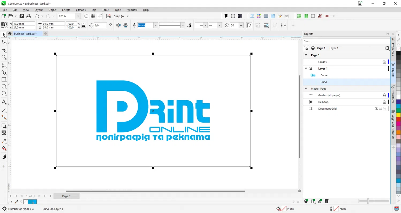Open the File menu
The width and height of the screenshot is (401, 213).
(5, 10)
